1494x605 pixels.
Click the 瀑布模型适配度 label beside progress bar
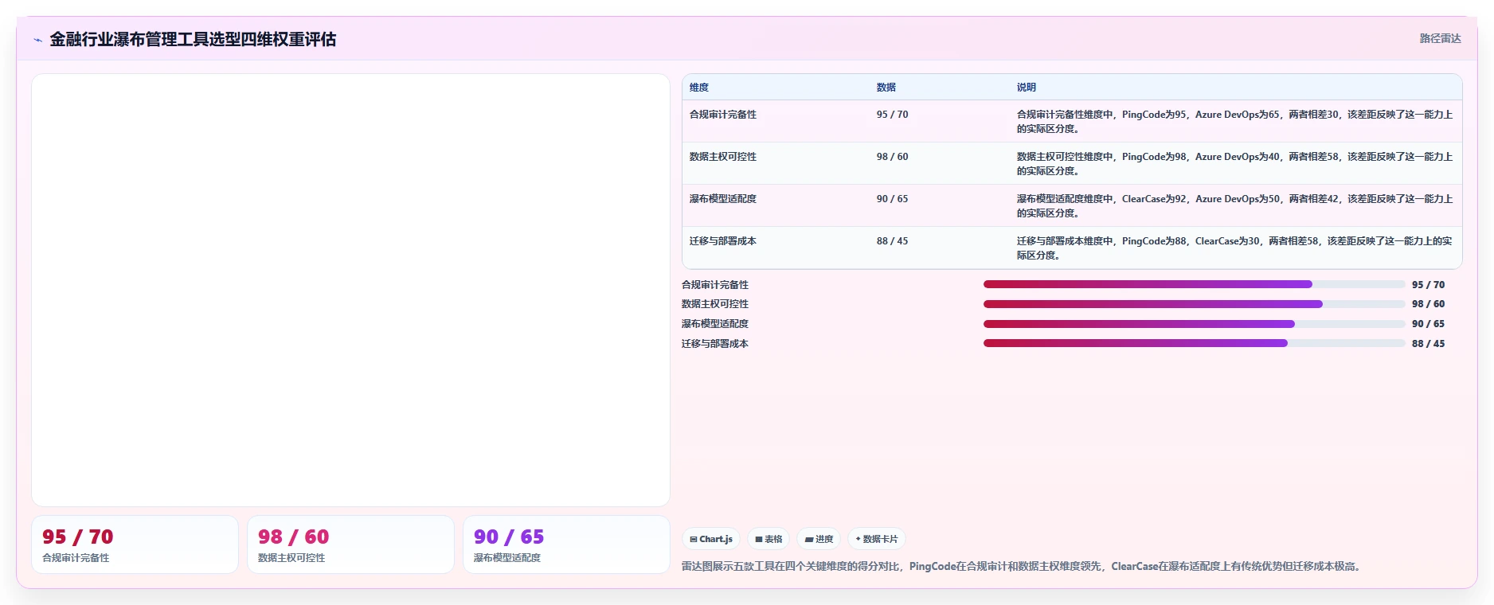715,324
